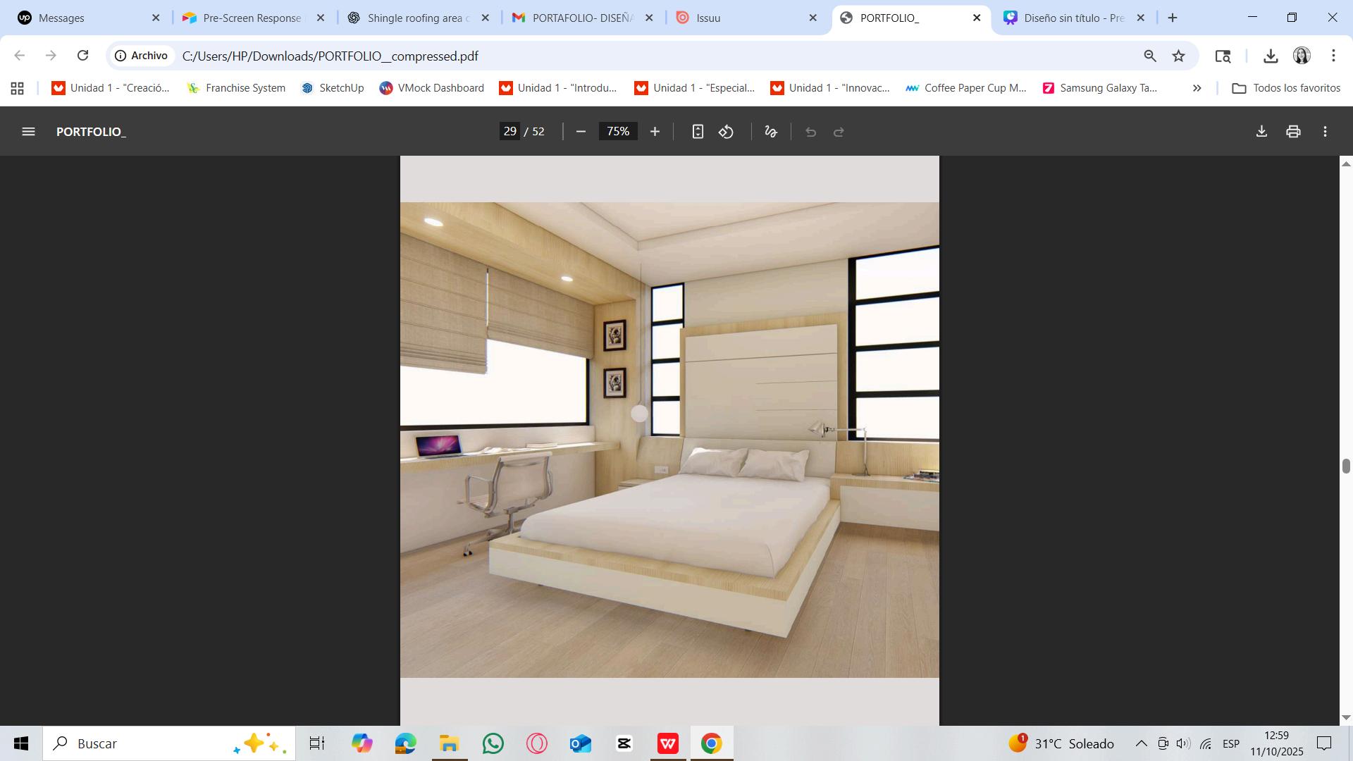1353x761 pixels.
Task: Open WhatsApp from the taskbar
Action: pyautogui.click(x=493, y=743)
